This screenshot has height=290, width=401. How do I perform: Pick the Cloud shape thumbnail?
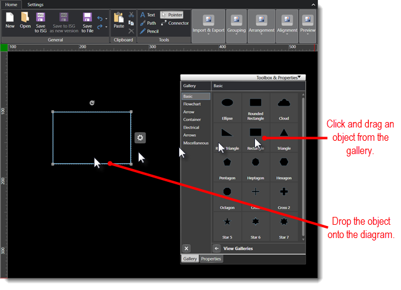coord(283,106)
